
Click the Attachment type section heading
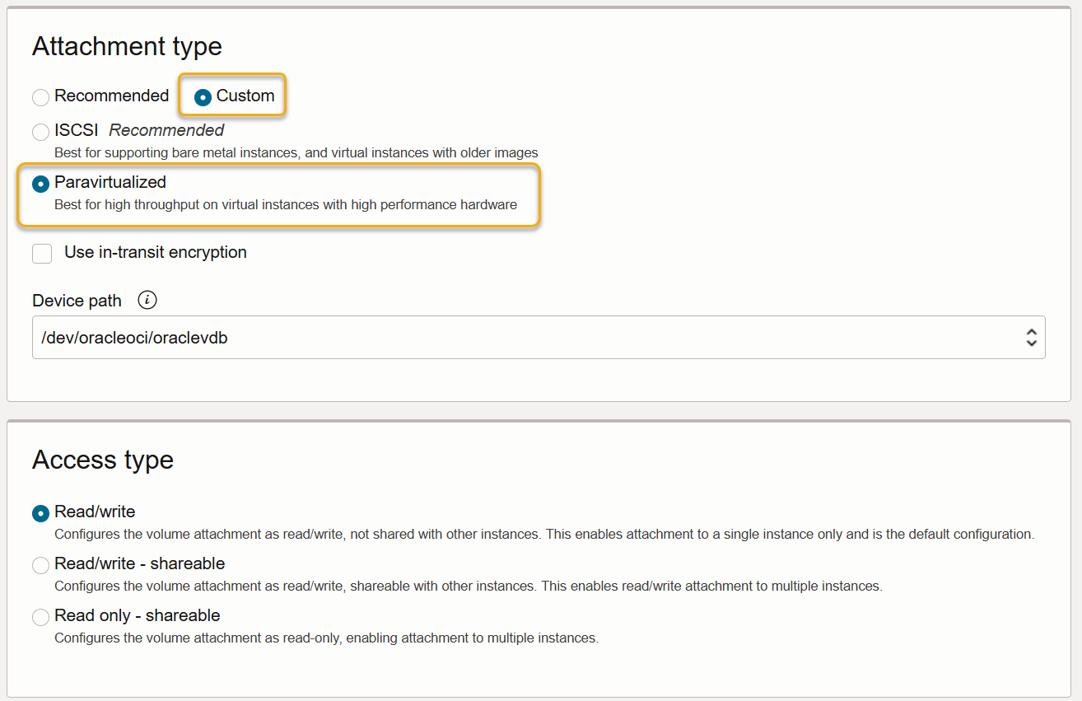tap(127, 46)
